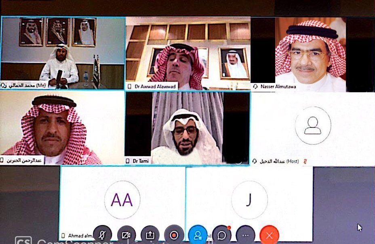Select the Dr Tami video tile
Screen dimensions: 375x244
pos(187,128)
